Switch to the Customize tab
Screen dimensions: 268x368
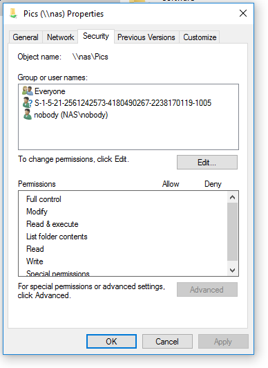pyautogui.click(x=200, y=37)
